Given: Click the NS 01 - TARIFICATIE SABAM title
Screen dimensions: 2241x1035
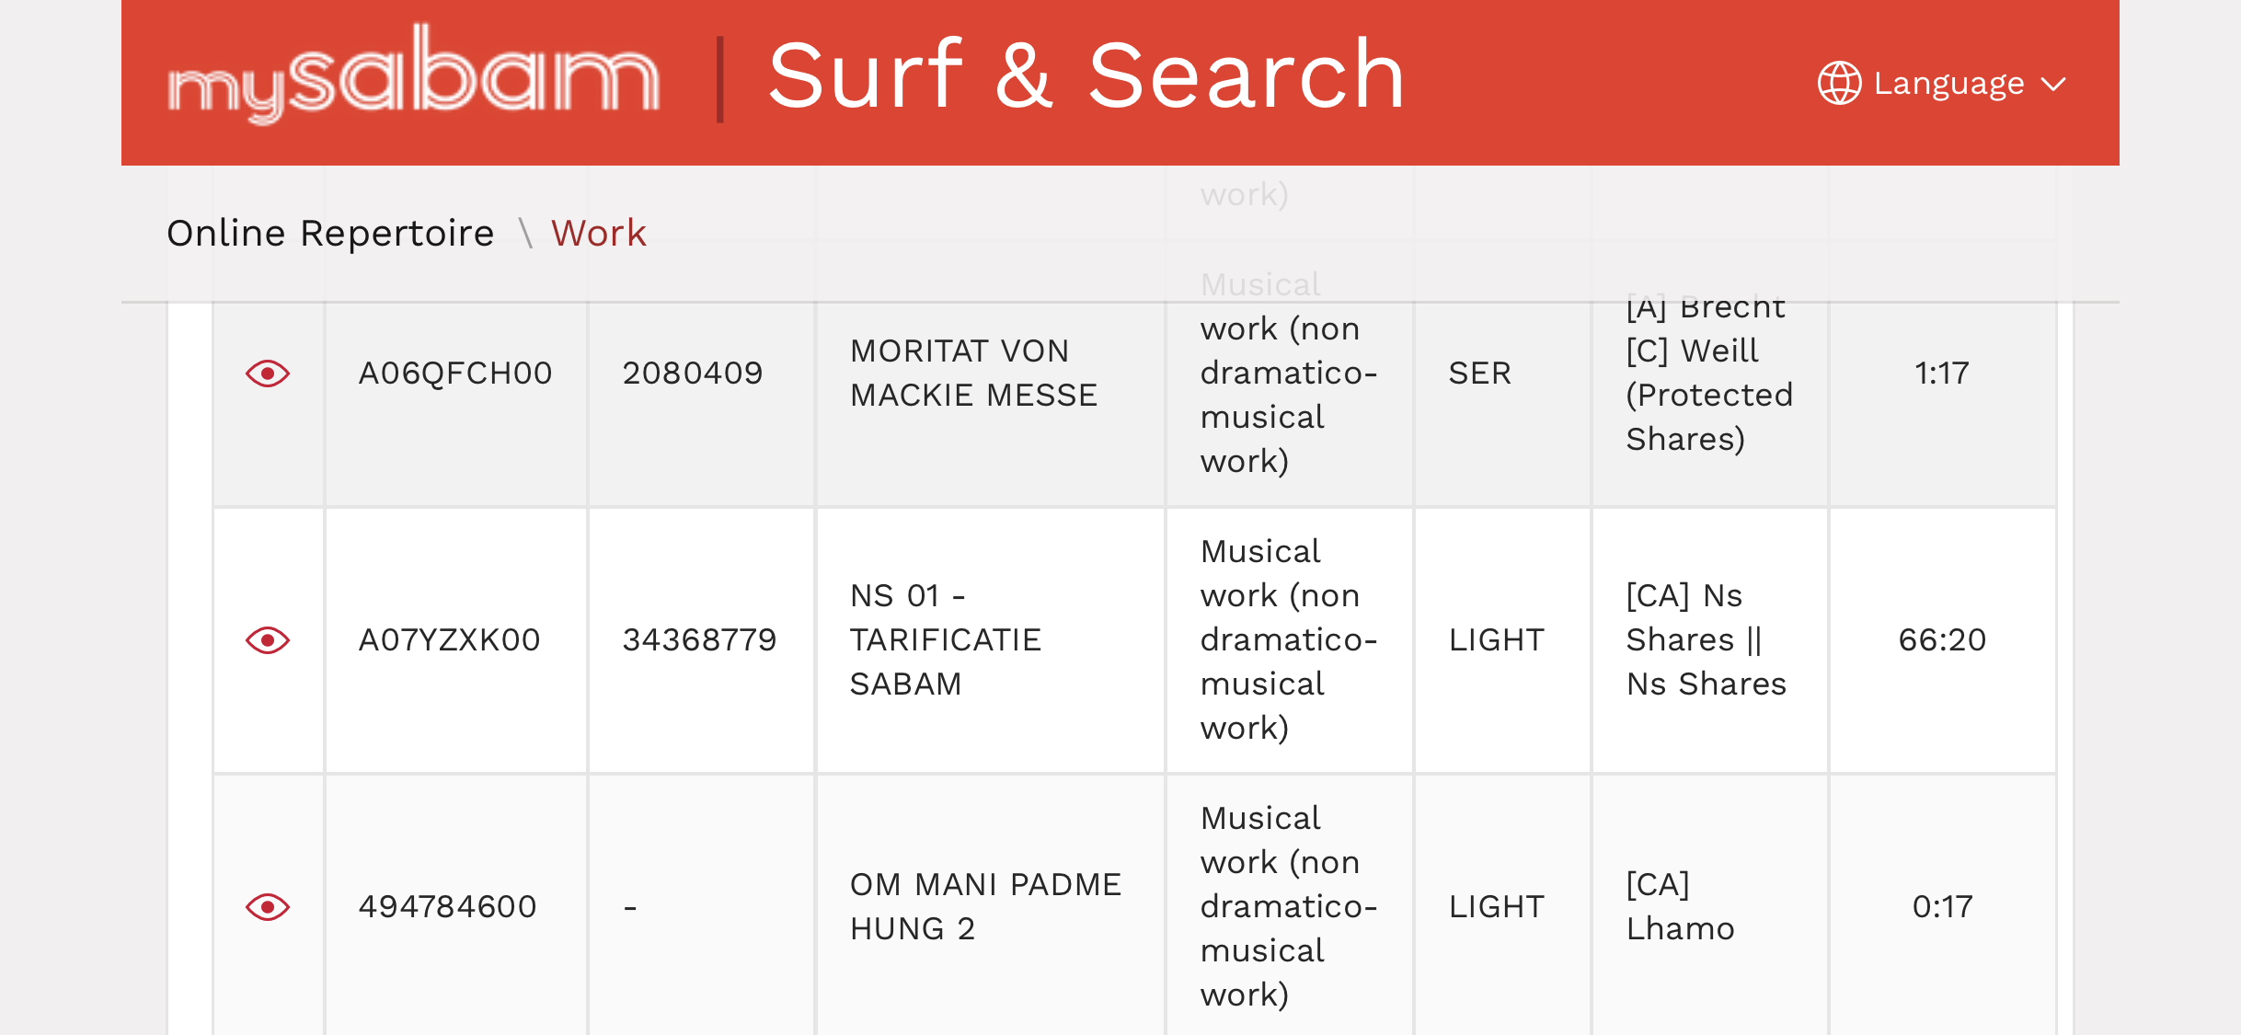Looking at the screenshot, I should pos(945,640).
